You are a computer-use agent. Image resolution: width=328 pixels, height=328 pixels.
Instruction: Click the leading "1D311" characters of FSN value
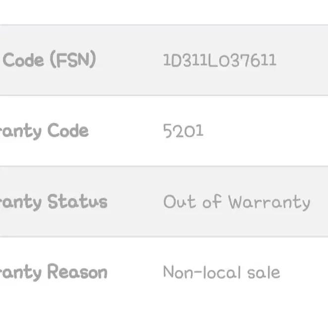point(185,60)
